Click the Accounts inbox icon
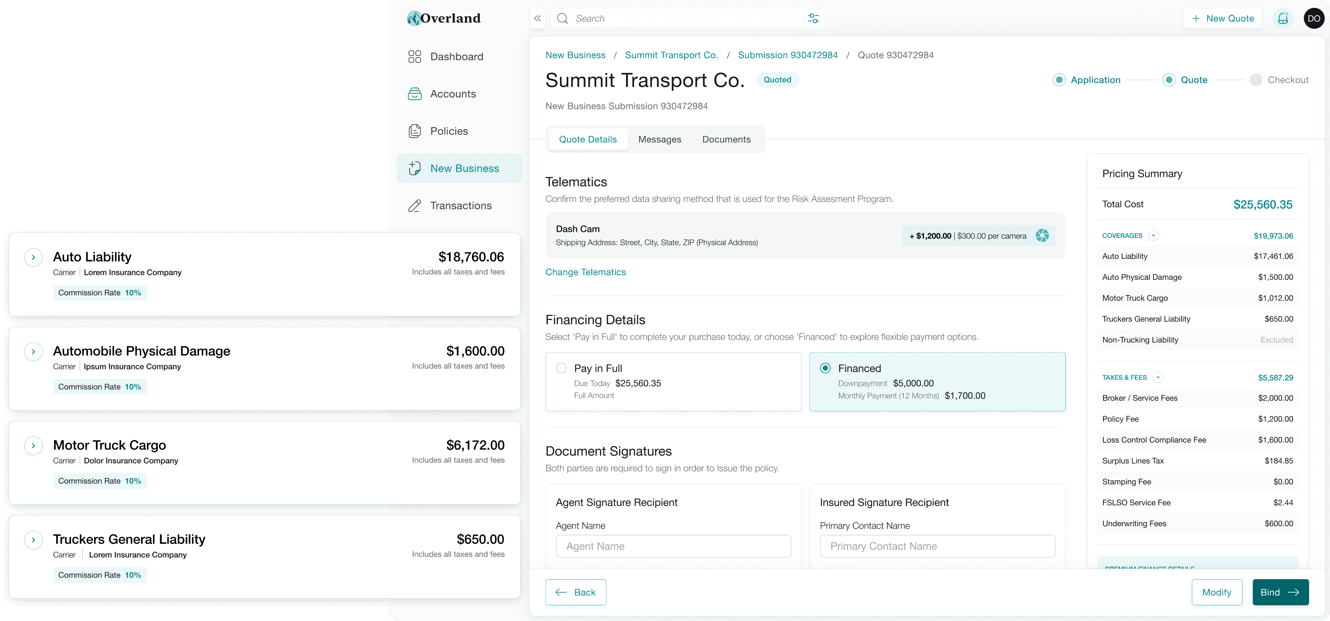The image size is (1330, 621). click(x=414, y=94)
